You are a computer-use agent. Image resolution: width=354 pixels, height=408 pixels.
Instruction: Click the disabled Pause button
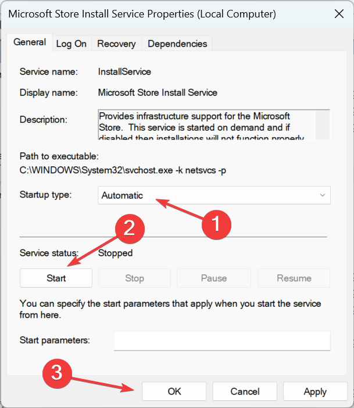[x=214, y=278]
